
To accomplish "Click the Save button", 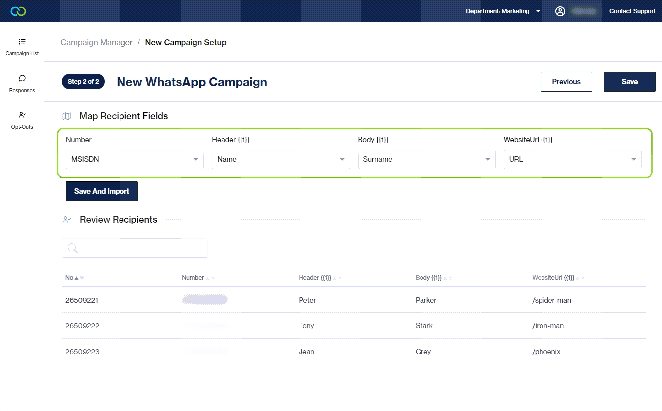I will [x=629, y=82].
